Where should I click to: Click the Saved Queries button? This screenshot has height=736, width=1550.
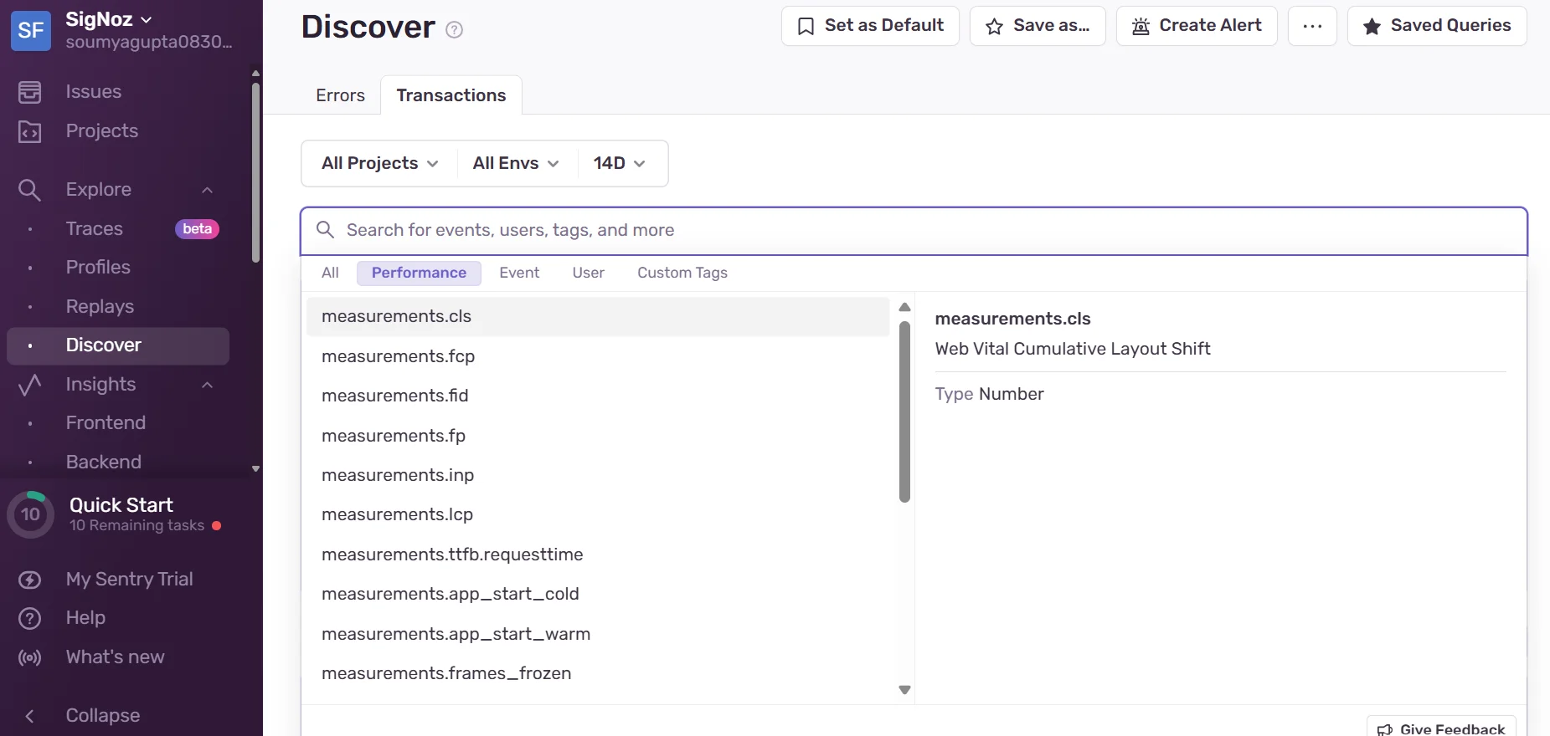pyautogui.click(x=1437, y=26)
